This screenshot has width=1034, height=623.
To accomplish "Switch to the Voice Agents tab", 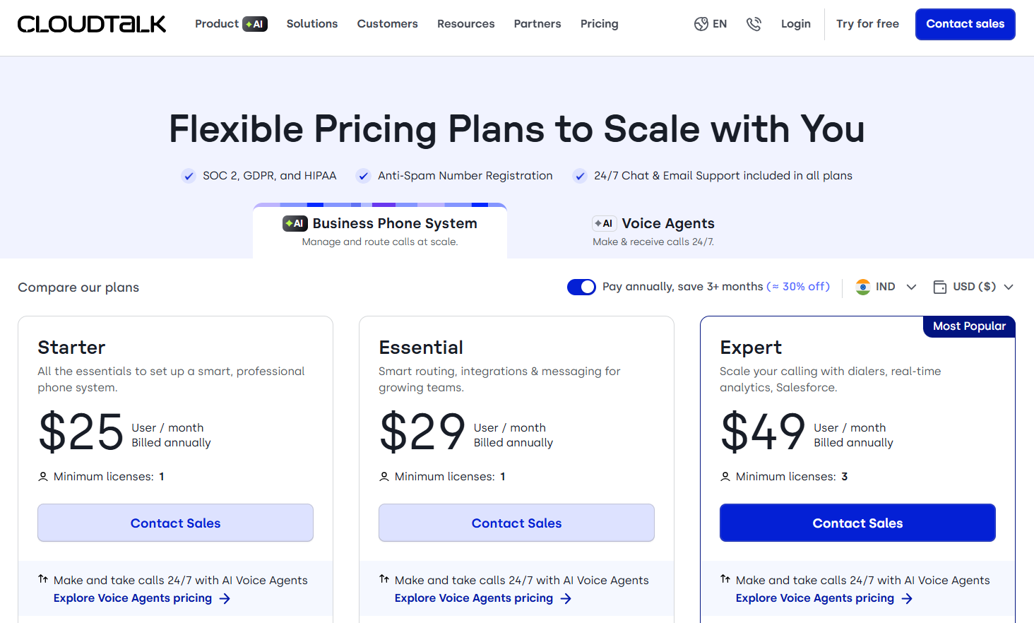I will coord(653,231).
